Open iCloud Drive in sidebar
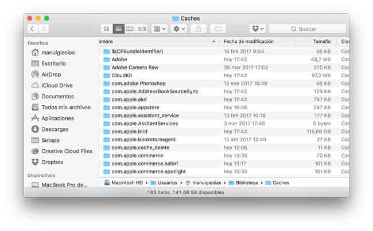Image resolution: width=373 pixels, height=231 pixels. click(x=57, y=85)
